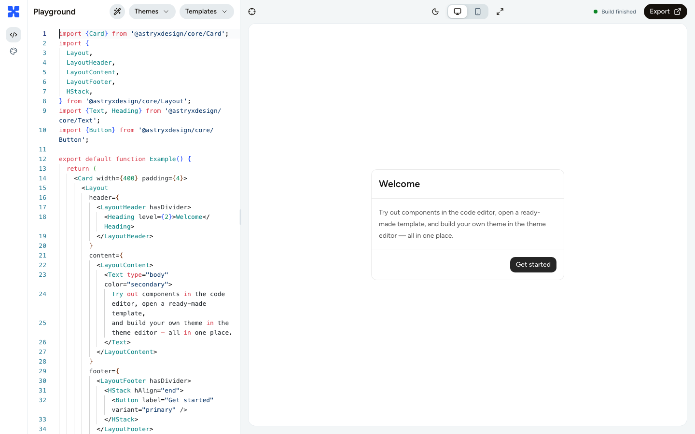Click line number 24 in gutter
Image resolution: width=695 pixels, height=434 pixels.
[x=42, y=294]
